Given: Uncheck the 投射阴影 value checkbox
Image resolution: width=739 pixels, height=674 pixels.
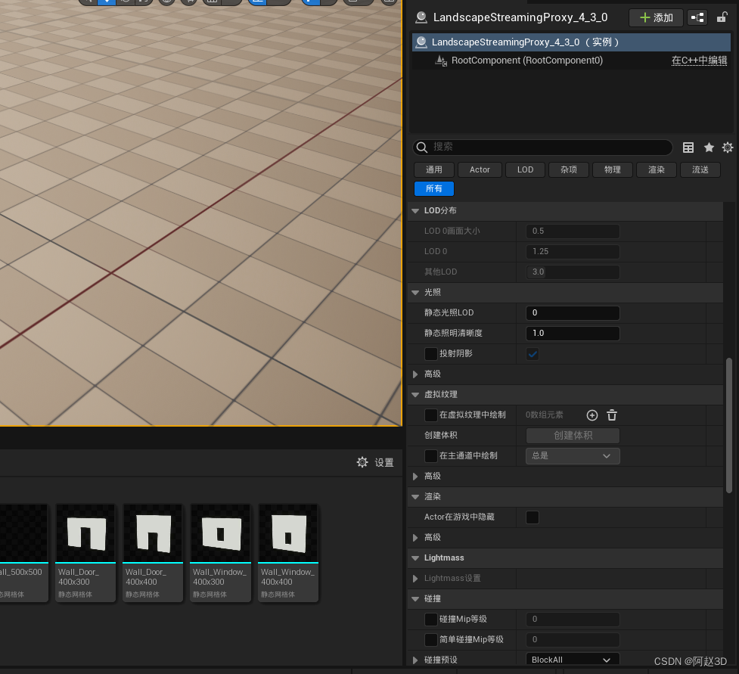Looking at the screenshot, I should [x=533, y=354].
